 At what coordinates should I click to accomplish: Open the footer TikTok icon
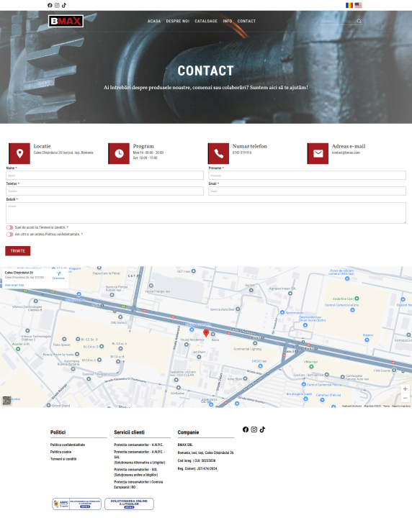click(x=262, y=430)
